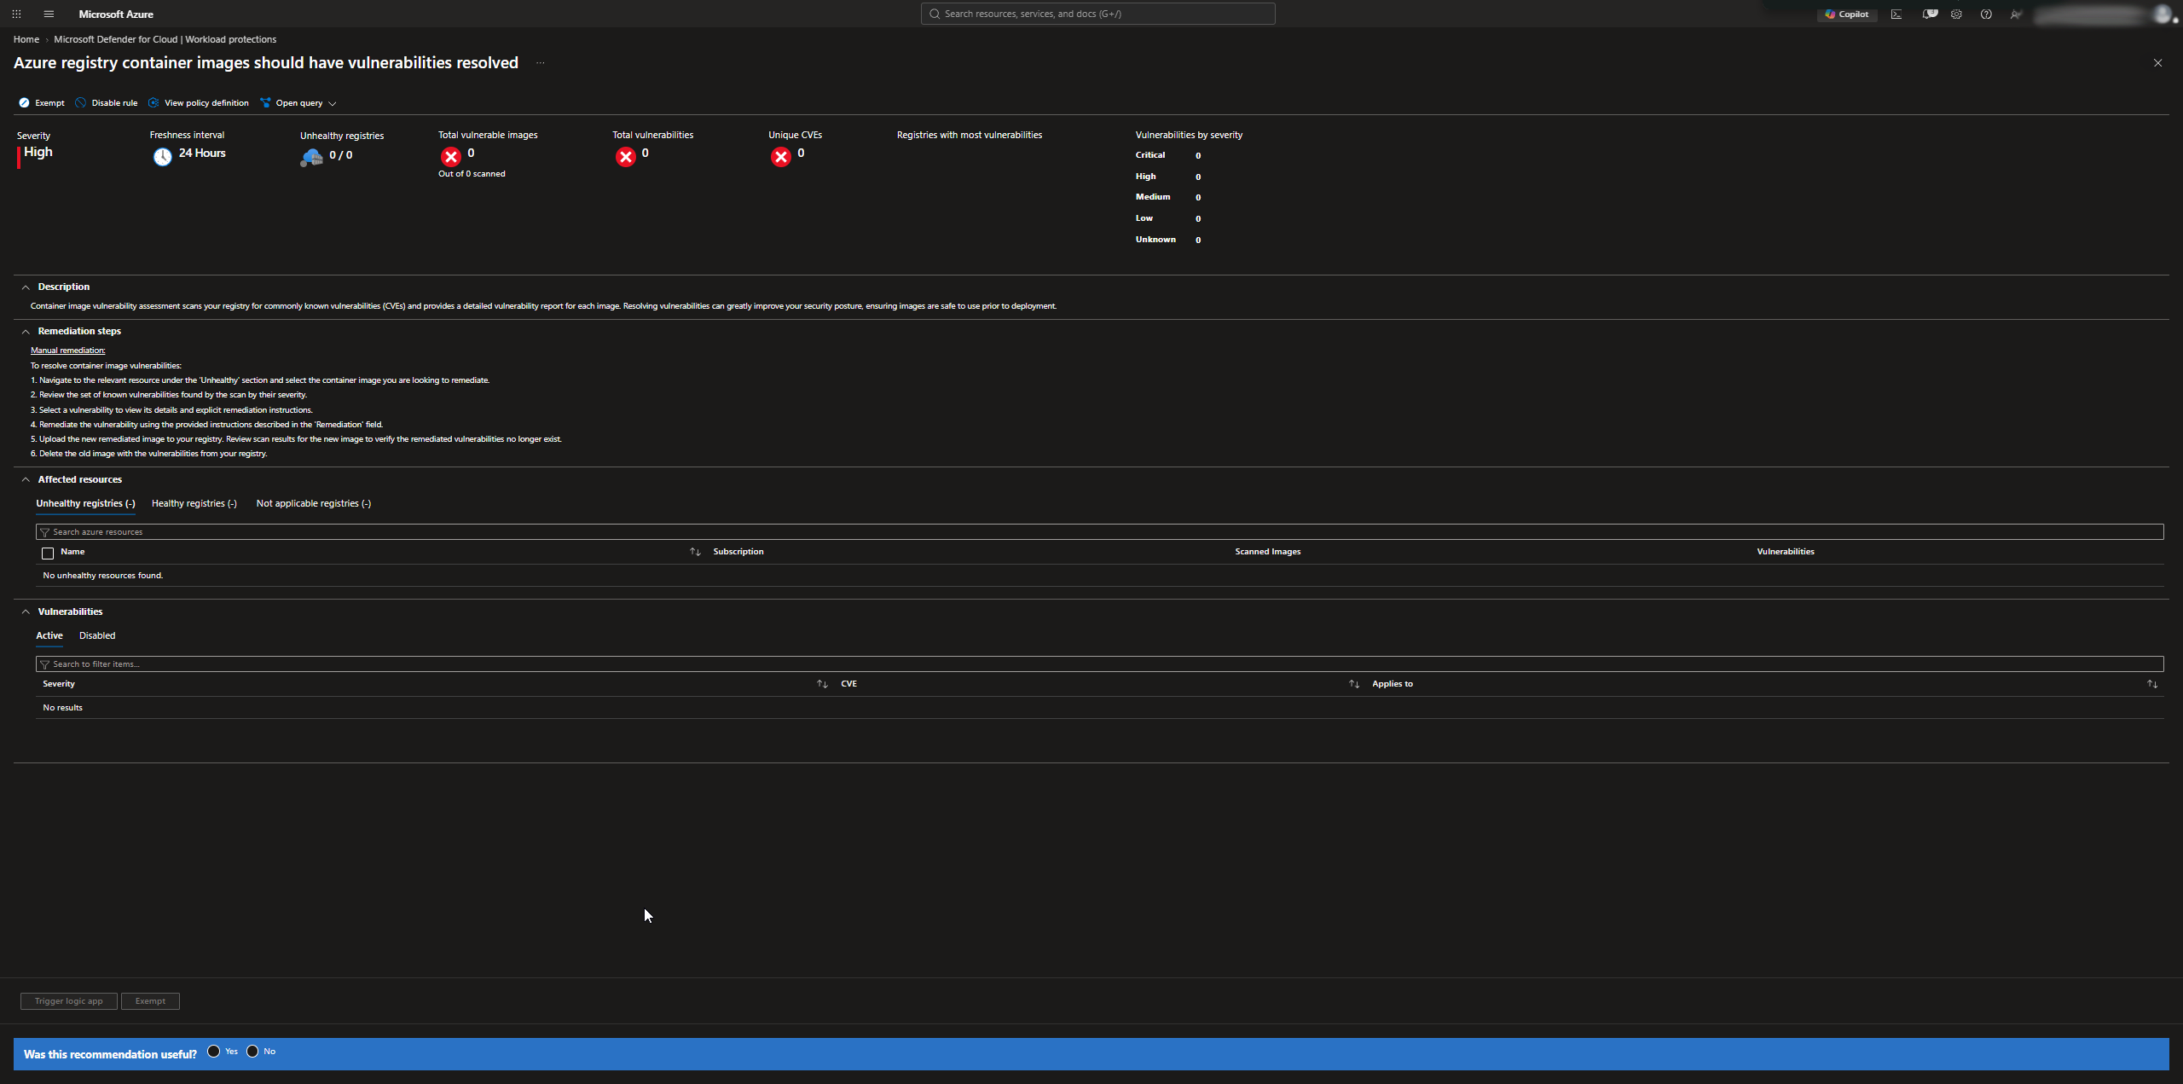Sort affected resources by Name arrows
The height and width of the screenshot is (1084, 2183).
point(695,552)
